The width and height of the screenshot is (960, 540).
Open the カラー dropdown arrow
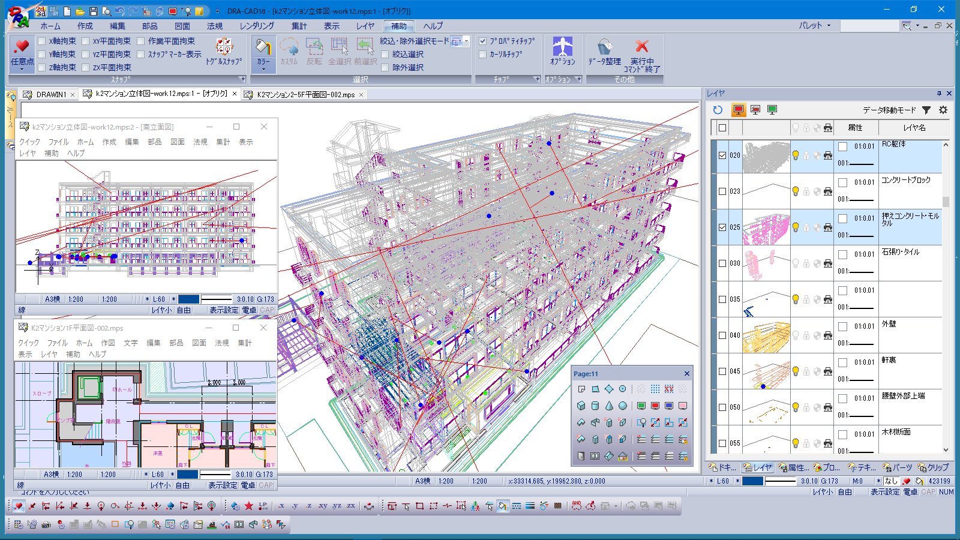263,68
